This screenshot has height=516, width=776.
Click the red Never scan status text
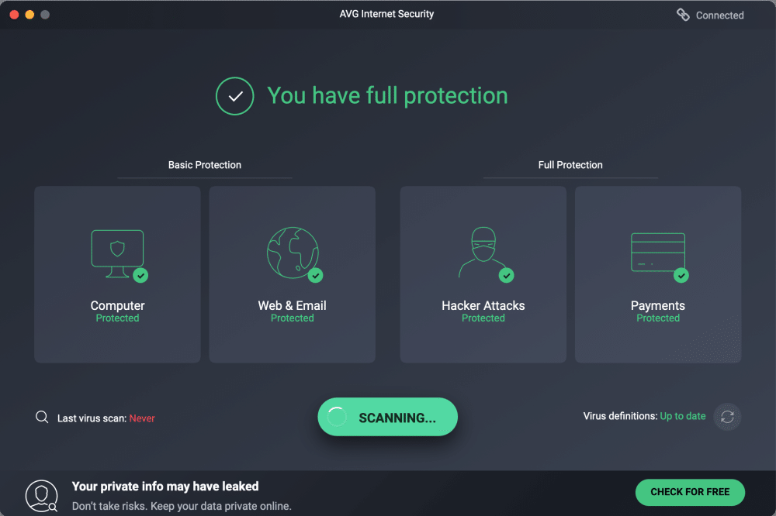pos(142,418)
